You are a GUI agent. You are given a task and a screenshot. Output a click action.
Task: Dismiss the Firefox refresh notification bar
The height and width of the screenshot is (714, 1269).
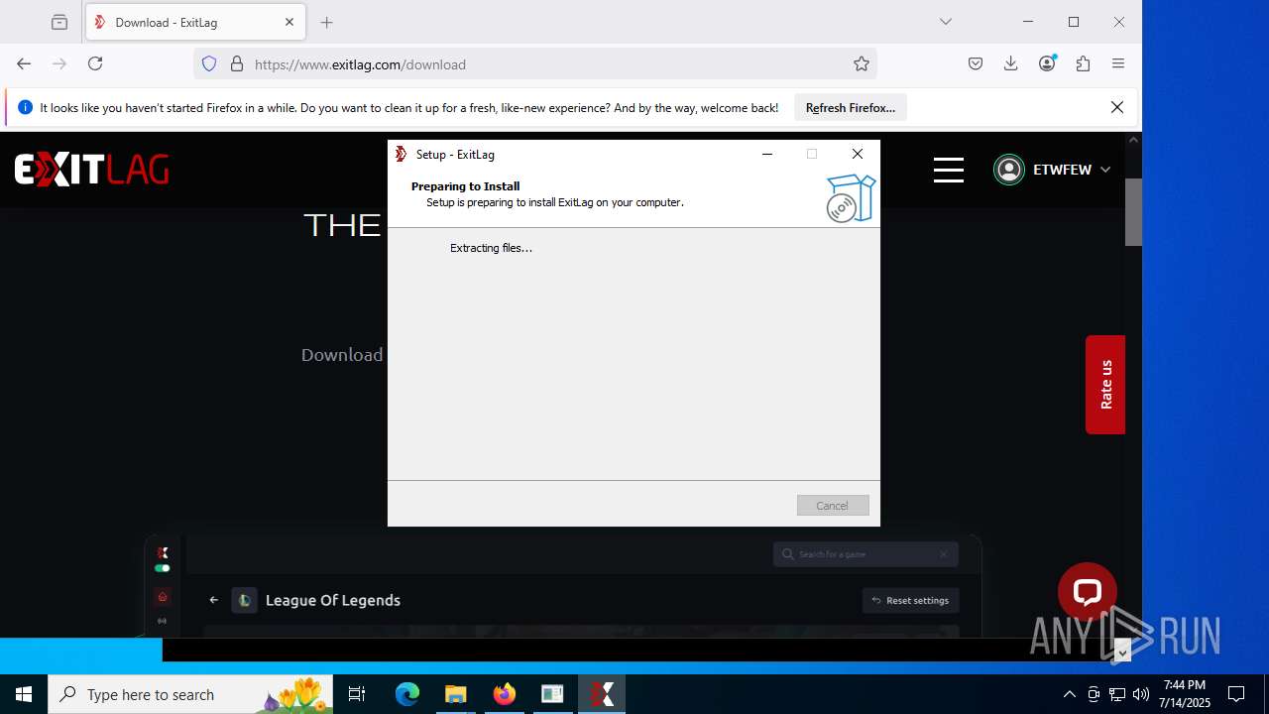point(1117,107)
